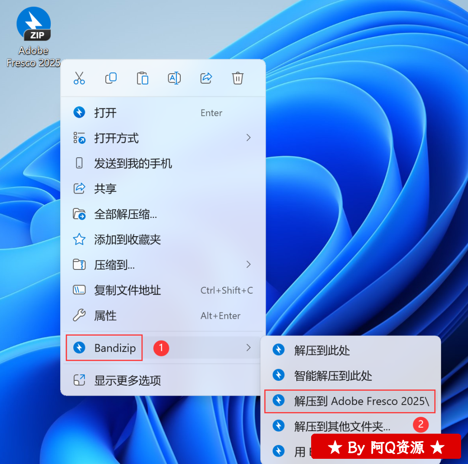468x464 pixels.
Task: Click 显示更多选项 at menu bottom
Action: [127, 380]
